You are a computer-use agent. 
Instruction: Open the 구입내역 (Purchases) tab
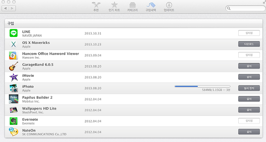click(151, 7)
